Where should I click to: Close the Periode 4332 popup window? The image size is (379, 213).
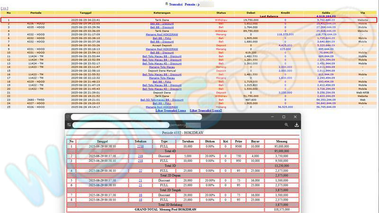point(295,117)
